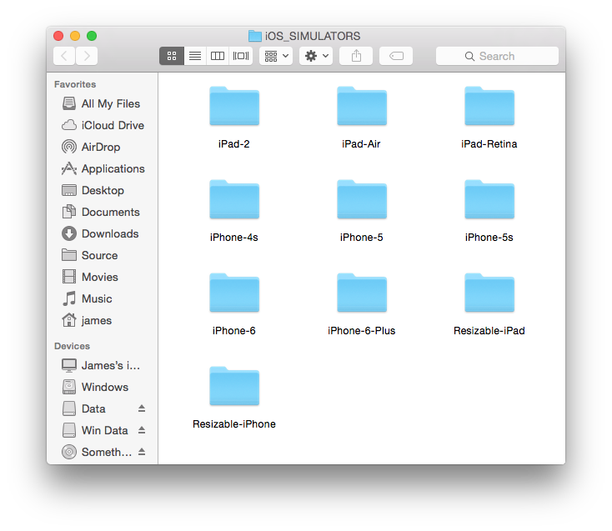The image size is (612, 531).
Task: Minimize the Finder window with yellow button
Action: (x=75, y=36)
